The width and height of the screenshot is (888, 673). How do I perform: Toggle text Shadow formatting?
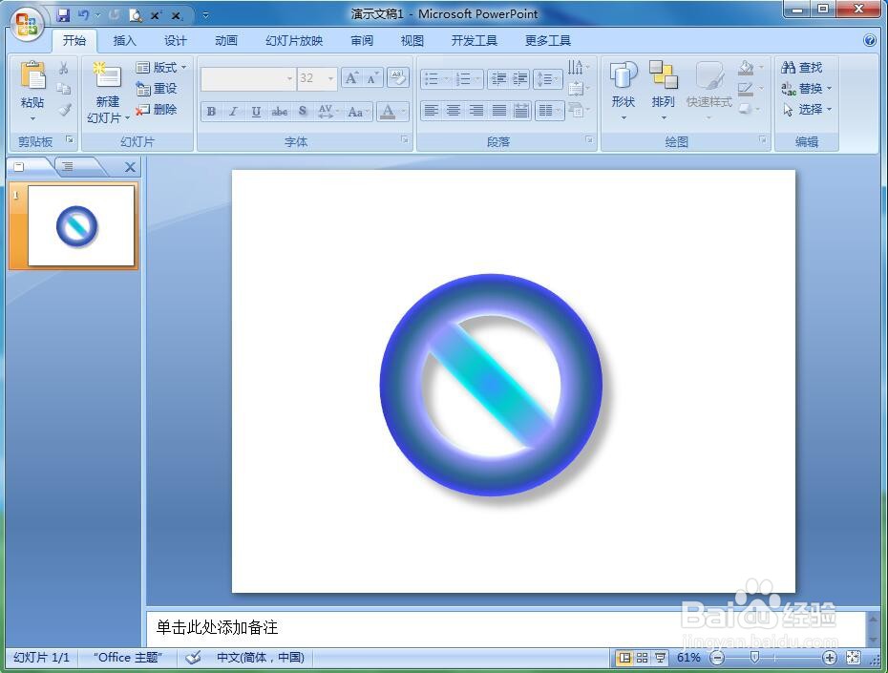tap(303, 112)
